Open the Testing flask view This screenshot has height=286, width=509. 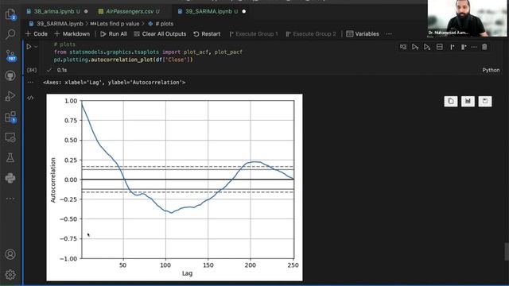pyautogui.click(x=10, y=158)
